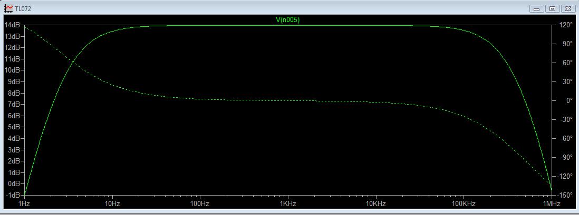Click the -1dB magnitude axis label

[13, 195]
